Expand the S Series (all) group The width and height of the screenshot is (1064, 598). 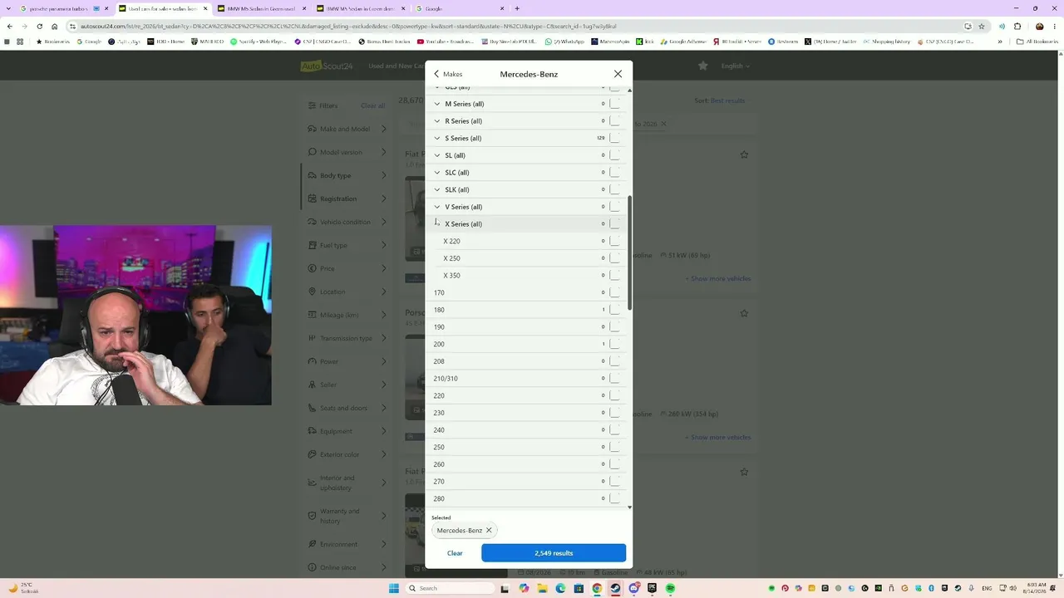[x=437, y=138]
